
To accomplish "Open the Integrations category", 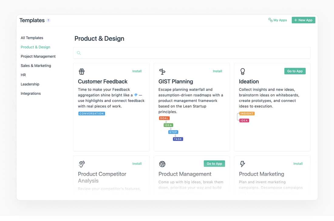I will coord(31,94).
